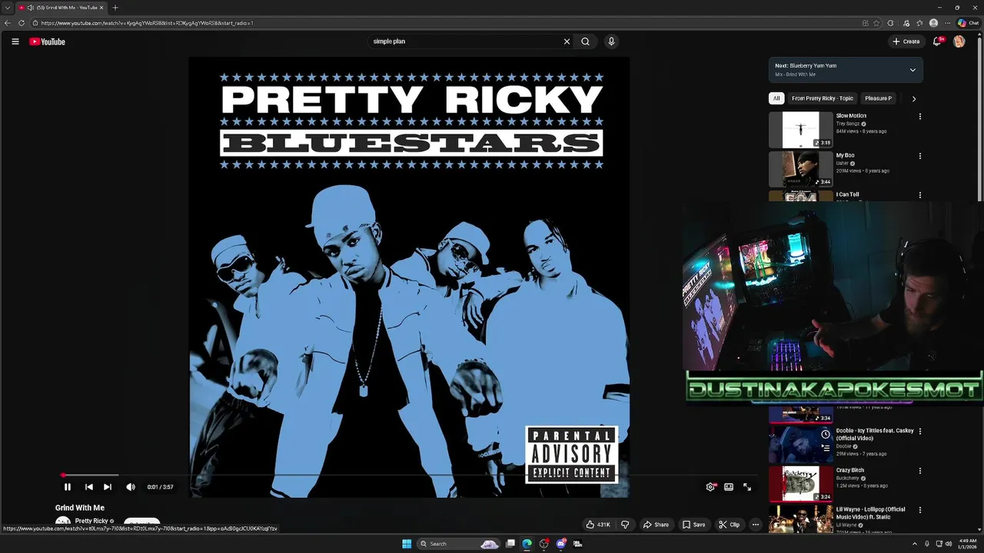This screenshot has height=553, width=984.
Task: Open the tab actions menu chevron
Action: click(8, 8)
